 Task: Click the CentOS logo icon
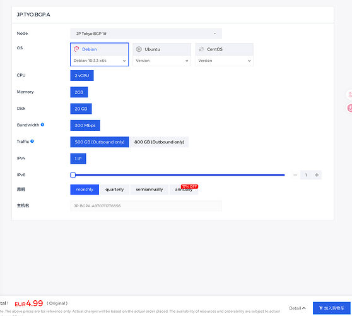pyautogui.click(x=201, y=49)
